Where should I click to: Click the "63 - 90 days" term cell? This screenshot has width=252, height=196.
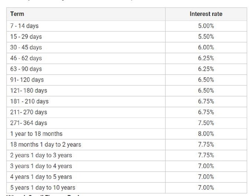pyautogui.click(x=26, y=69)
